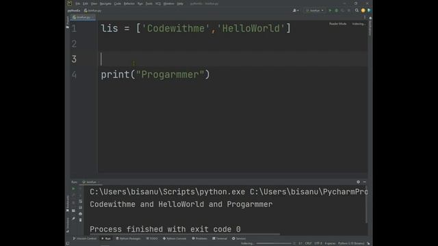438x246 pixels.
Task: Open Services tool window
Action: 239,238
